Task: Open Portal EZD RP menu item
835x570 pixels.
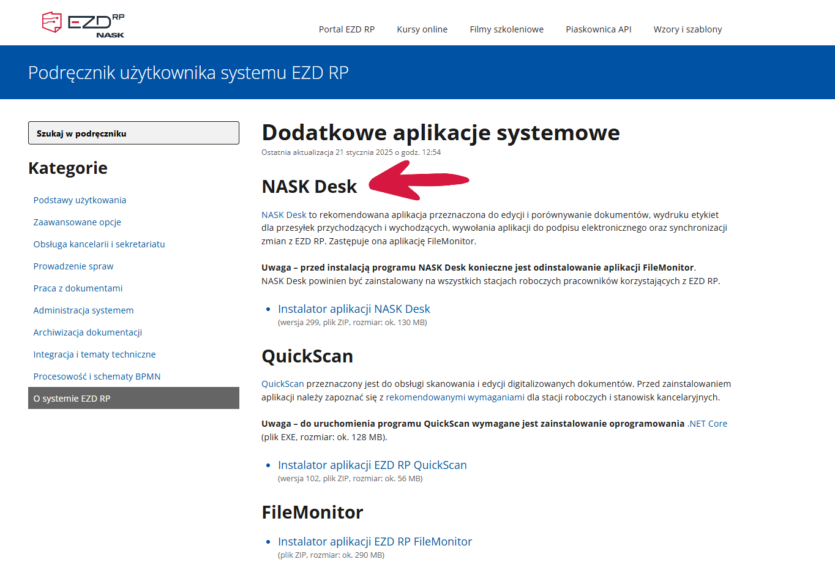Action: coord(346,29)
